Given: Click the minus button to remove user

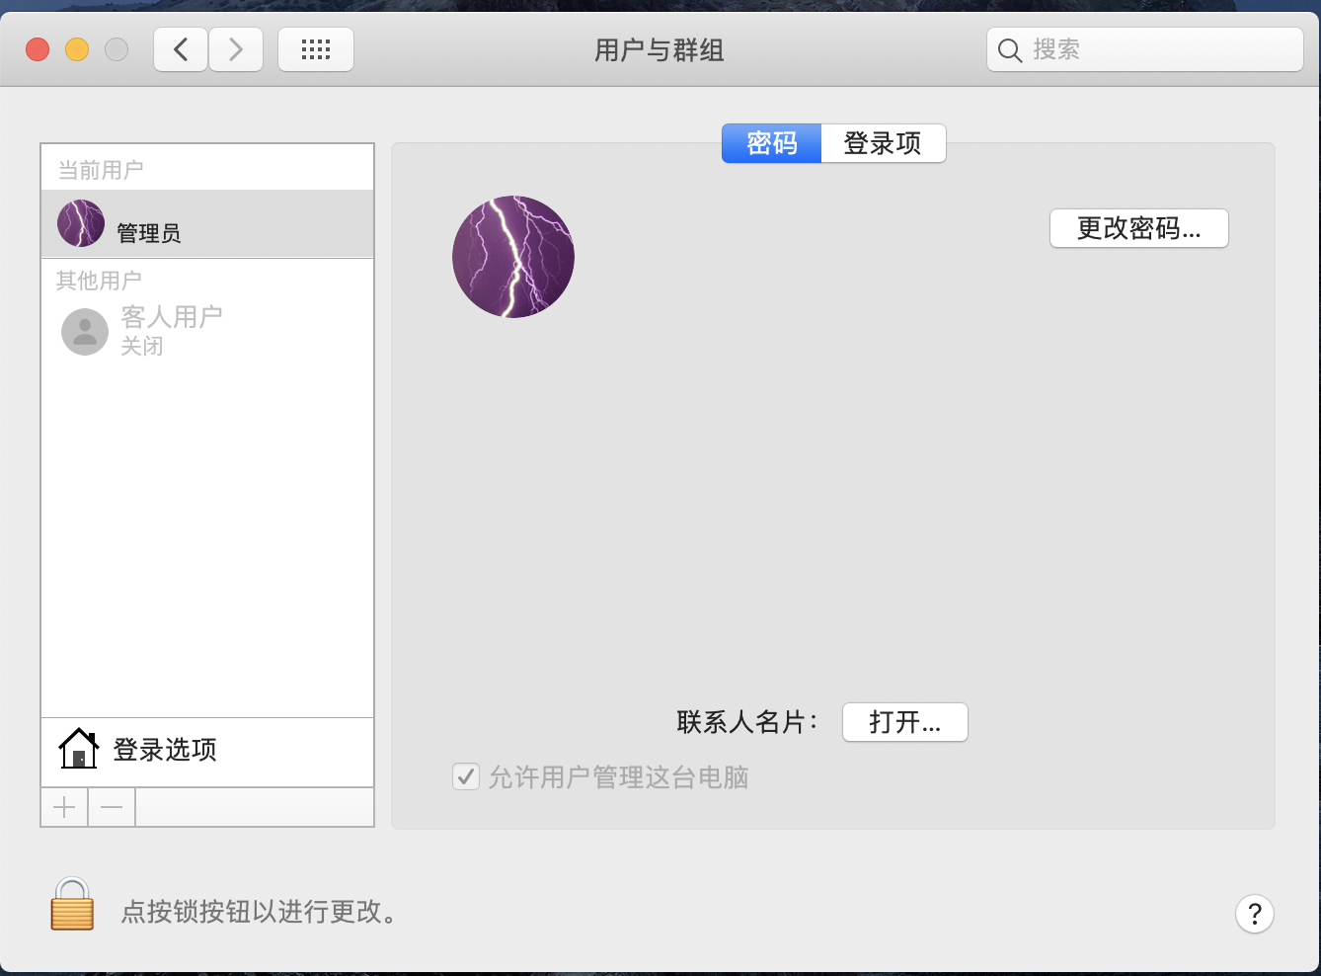Looking at the screenshot, I should [x=112, y=807].
